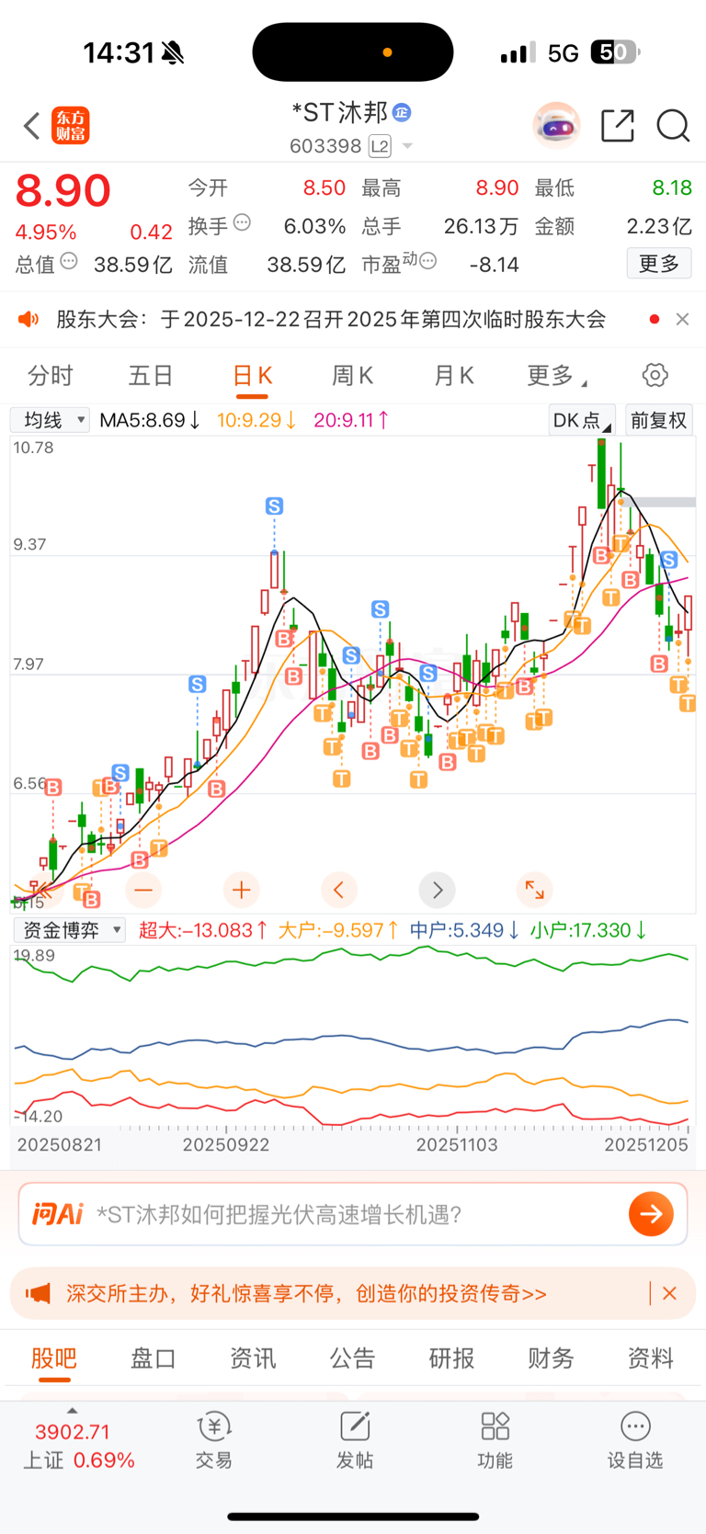Open the 前复权 adjustment selector

[659, 420]
